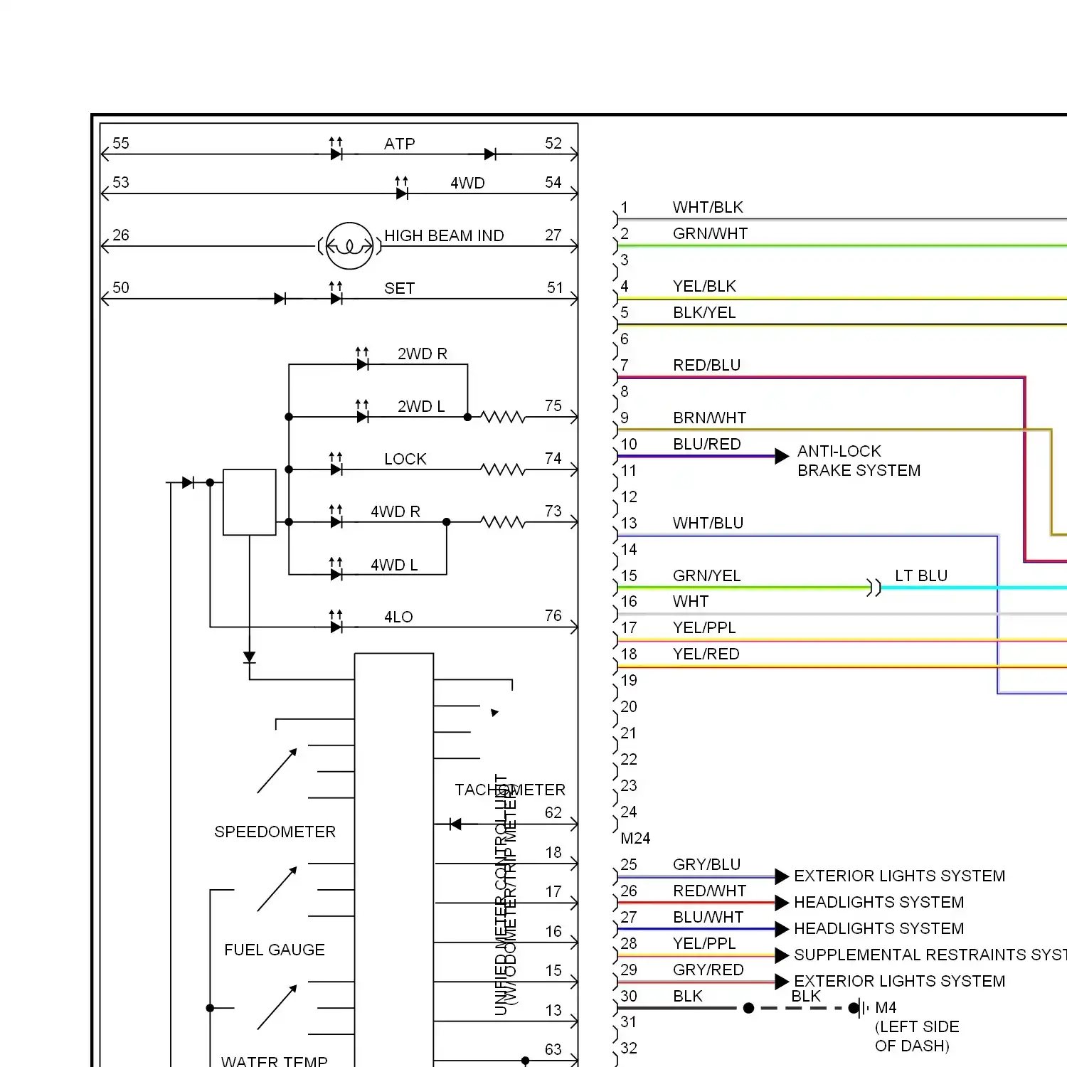The width and height of the screenshot is (1067, 1067).
Task: Click the ATP indicator label
Action: click(x=400, y=144)
